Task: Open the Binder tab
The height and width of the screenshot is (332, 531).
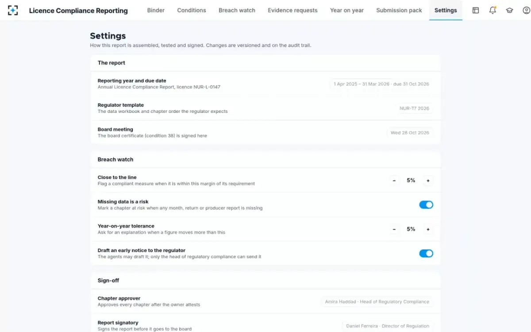Action: pyautogui.click(x=156, y=10)
